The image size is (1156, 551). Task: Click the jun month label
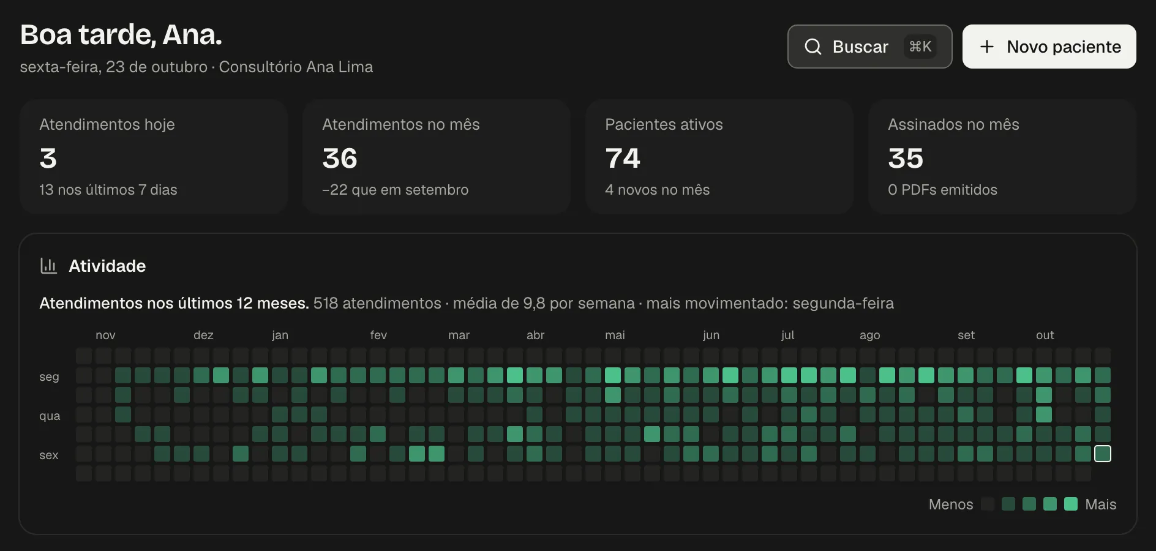711,335
